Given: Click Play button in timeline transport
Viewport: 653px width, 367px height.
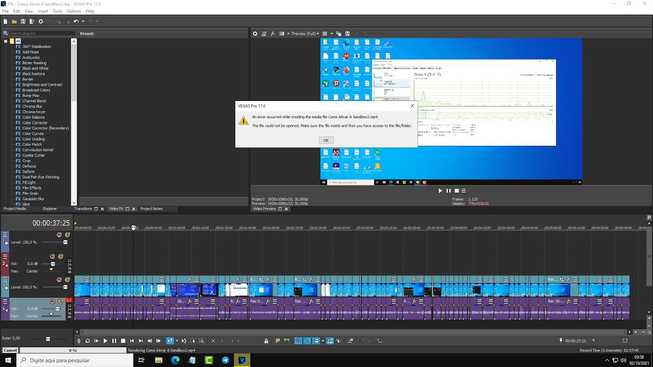Looking at the screenshot, I should (106, 340).
